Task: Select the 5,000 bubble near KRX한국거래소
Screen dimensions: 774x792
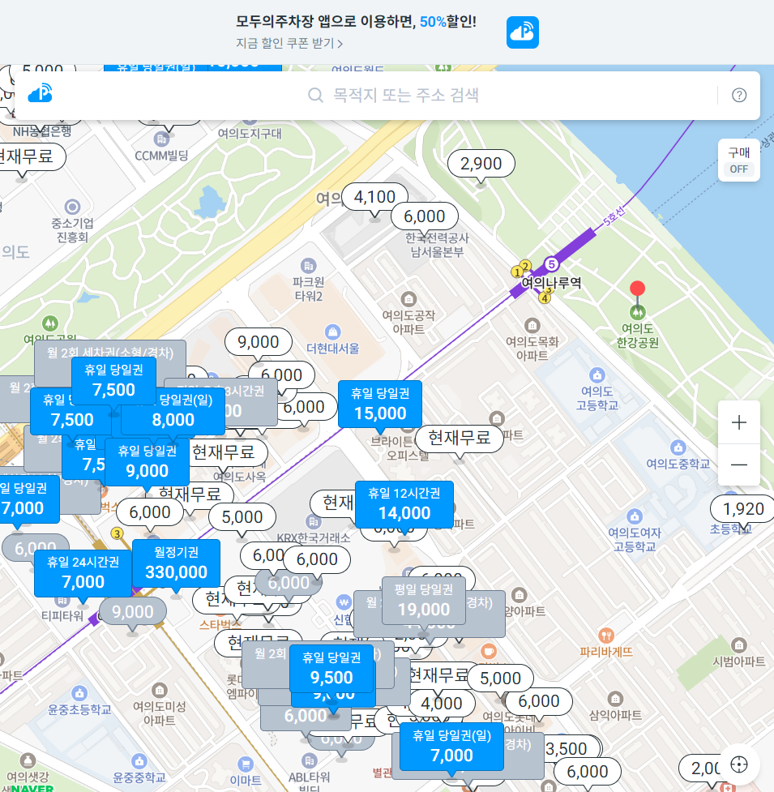Action: point(242,517)
